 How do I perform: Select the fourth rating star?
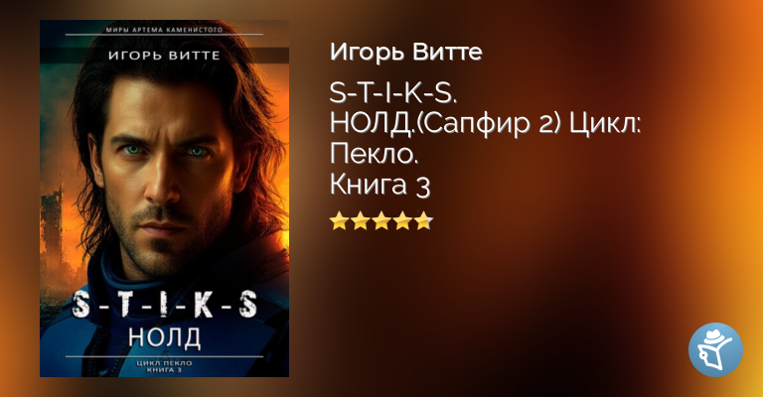pyautogui.click(x=402, y=221)
